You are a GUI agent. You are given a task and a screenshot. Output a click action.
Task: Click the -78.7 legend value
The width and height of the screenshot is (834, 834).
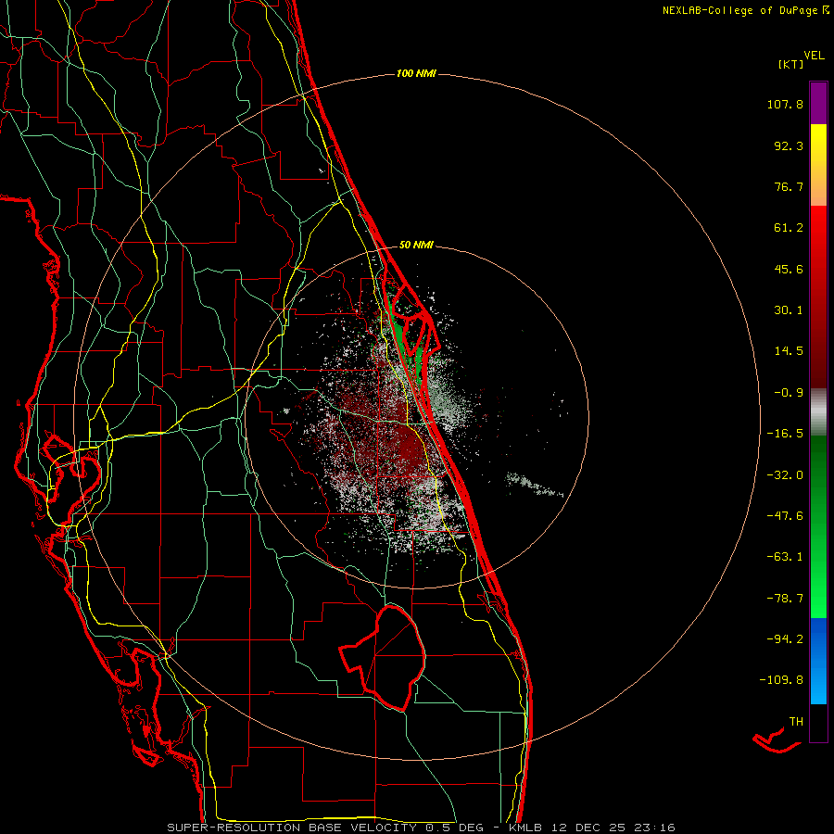785,599
